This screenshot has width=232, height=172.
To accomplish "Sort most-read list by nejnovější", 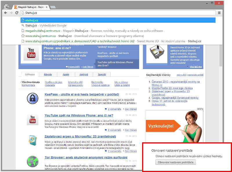I will coord(181,75).
